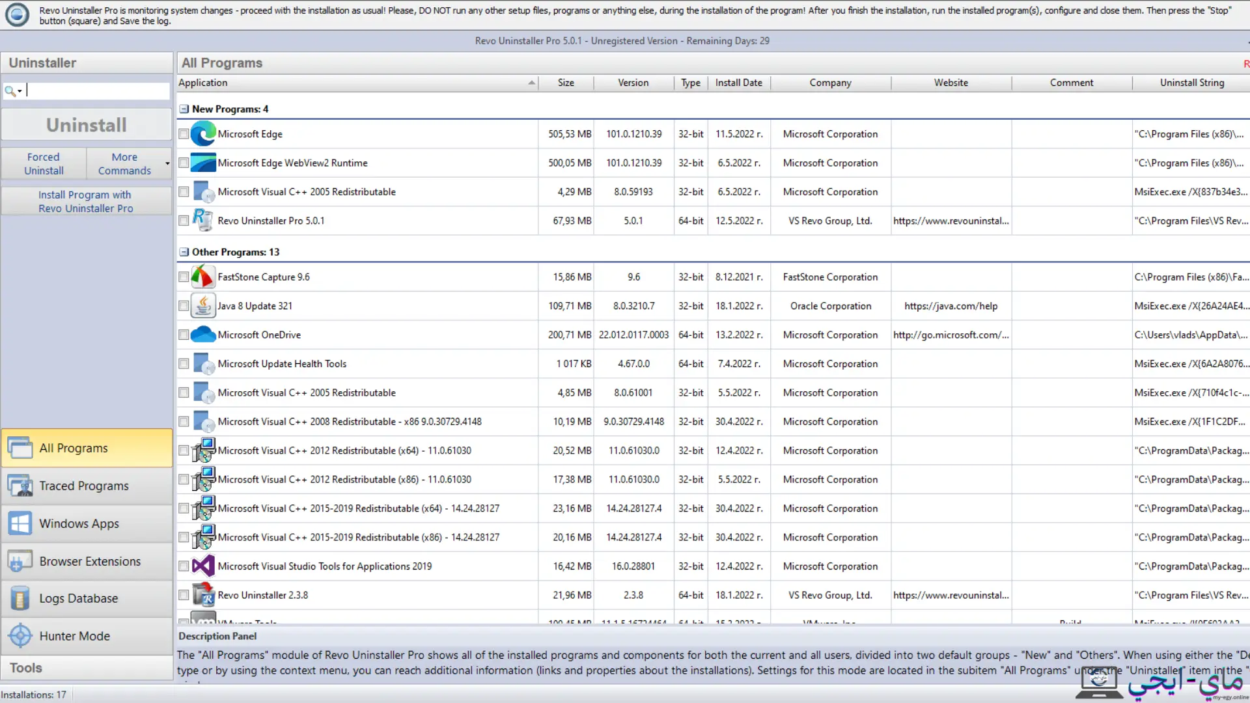This screenshot has height=703, width=1250.
Task: Click the Visual C++ 2015-2019 (x86) installer icon
Action: (x=203, y=537)
